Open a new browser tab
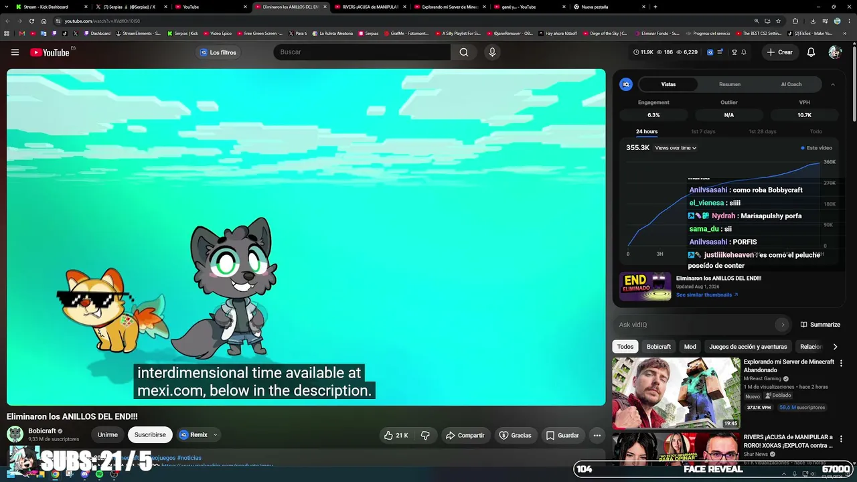857x482 pixels. coord(655,7)
